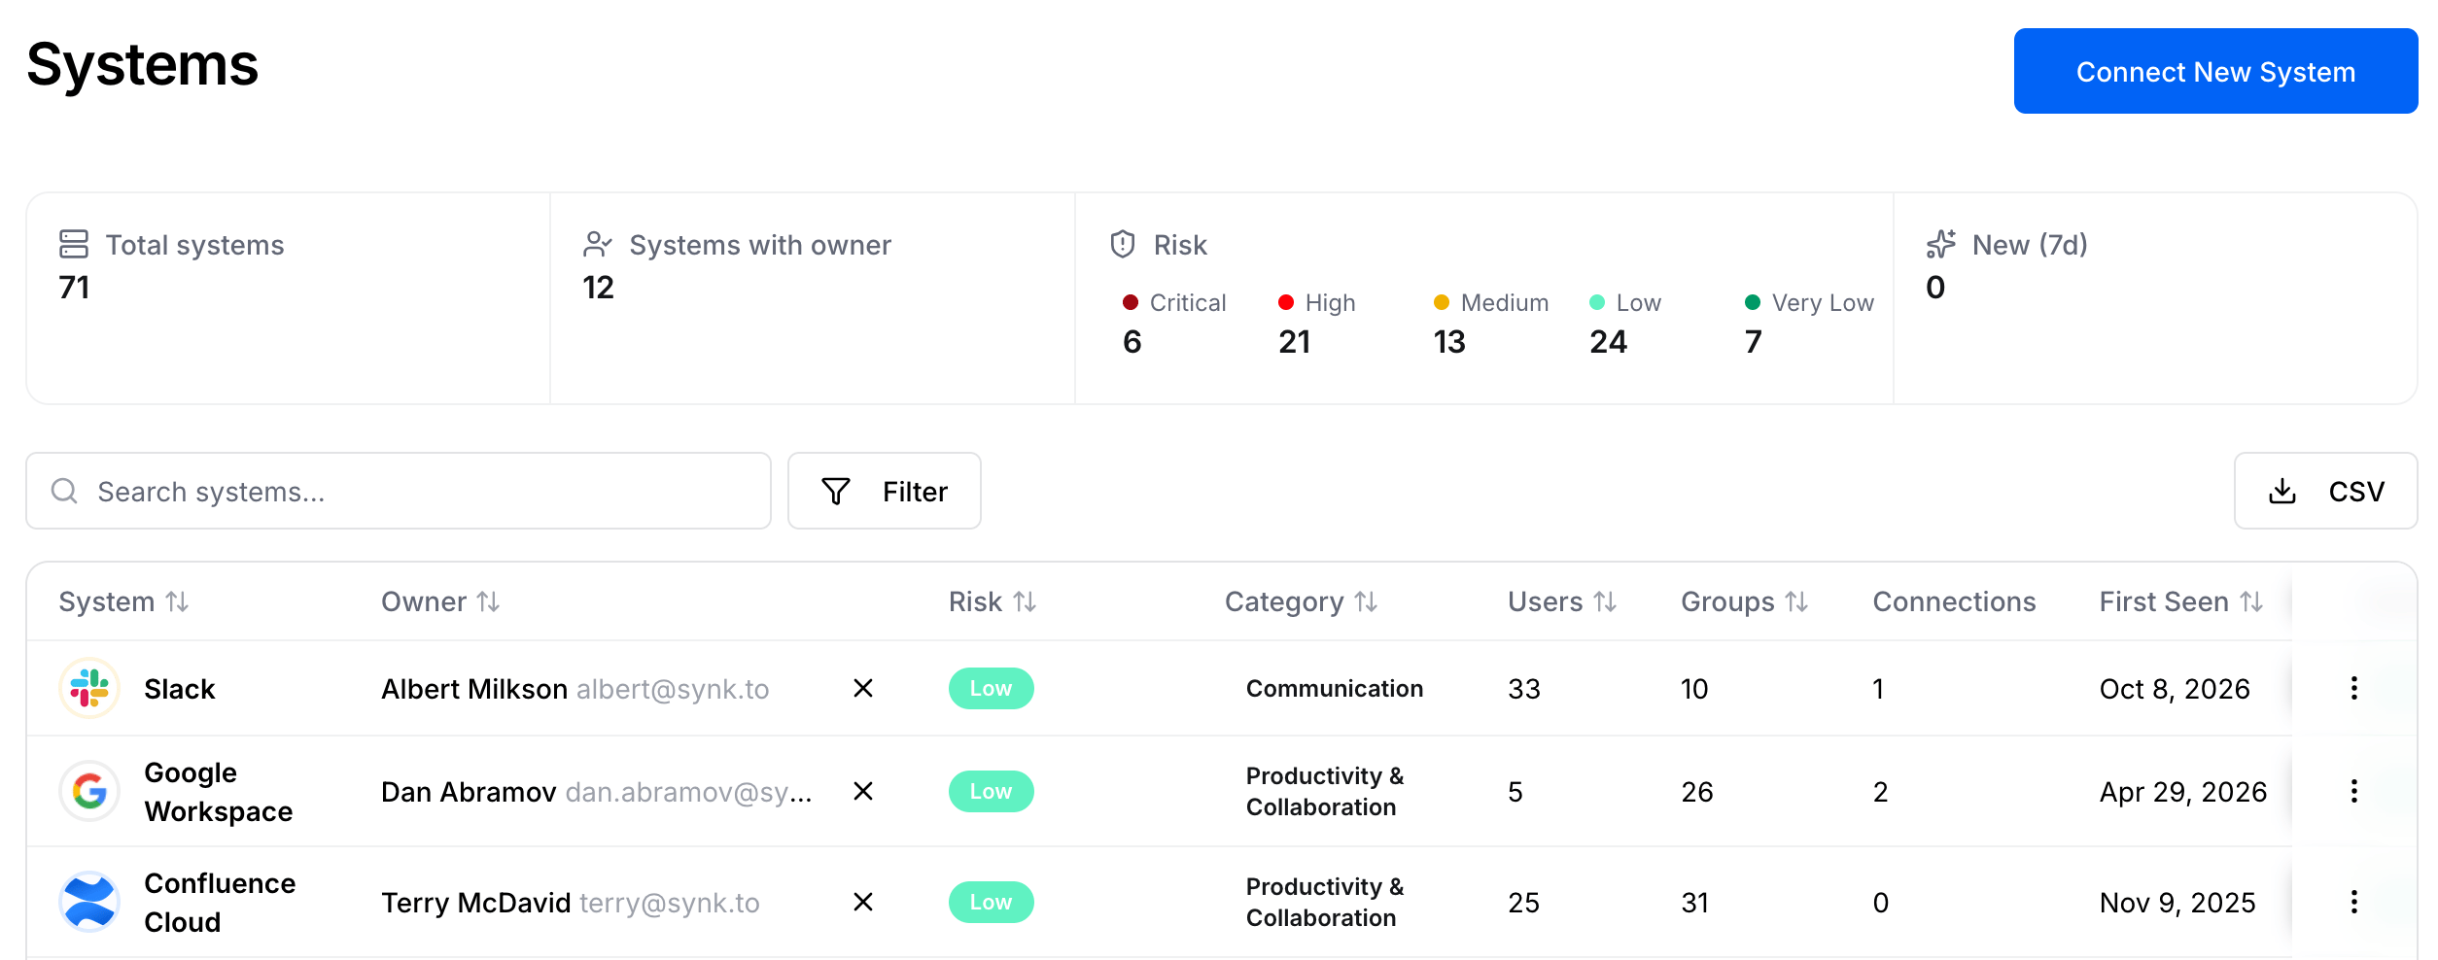Click the funnel icon on Filter
2438x960 pixels.
pyautogui.click(x=836, y=491)
